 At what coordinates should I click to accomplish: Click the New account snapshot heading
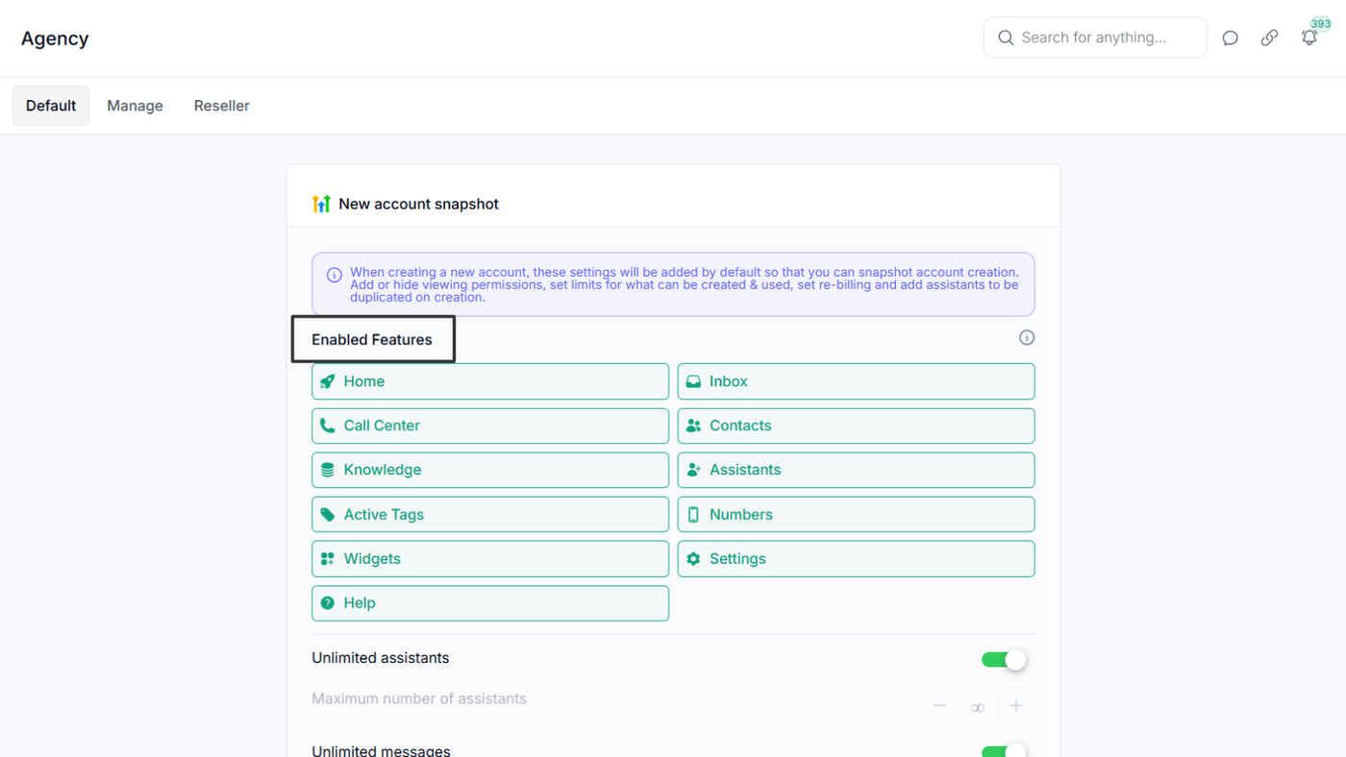point(418,204)
